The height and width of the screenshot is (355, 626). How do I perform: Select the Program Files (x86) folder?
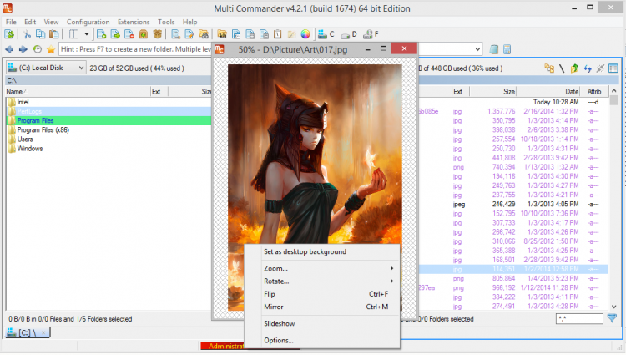click(43, 130)
